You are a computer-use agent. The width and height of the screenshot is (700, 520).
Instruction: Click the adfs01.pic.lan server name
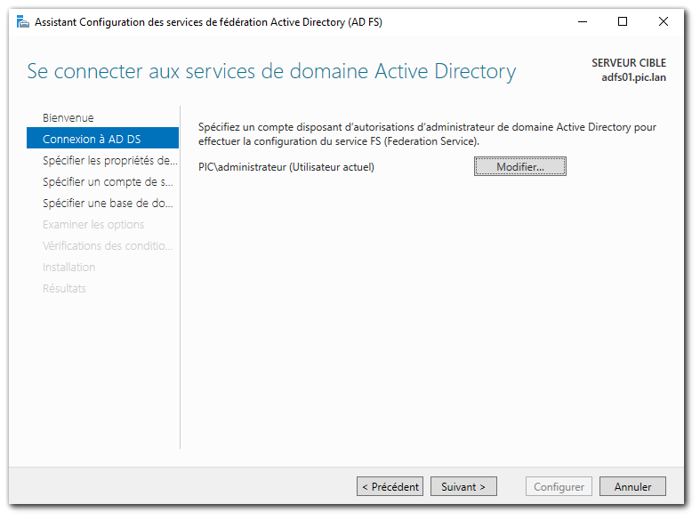633,77
